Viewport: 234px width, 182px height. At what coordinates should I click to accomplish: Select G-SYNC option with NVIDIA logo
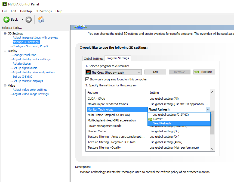pyautogui.click(x=157, y=119)
